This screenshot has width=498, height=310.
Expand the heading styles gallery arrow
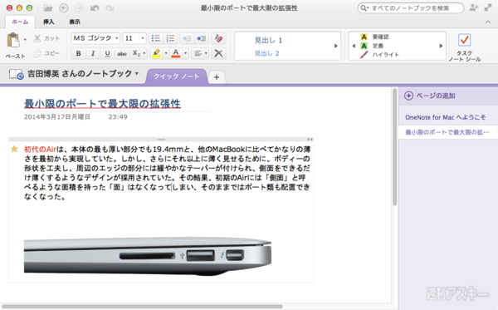(x=335, y=46)
